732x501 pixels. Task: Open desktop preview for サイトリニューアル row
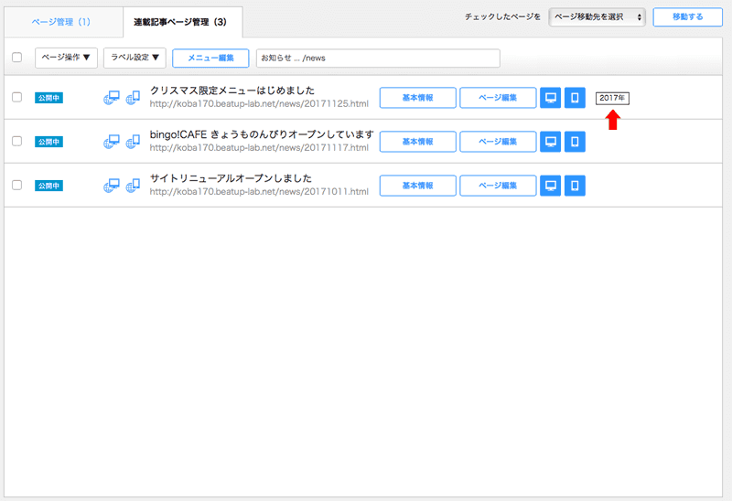pyautogui.click(x=550, y=186)
